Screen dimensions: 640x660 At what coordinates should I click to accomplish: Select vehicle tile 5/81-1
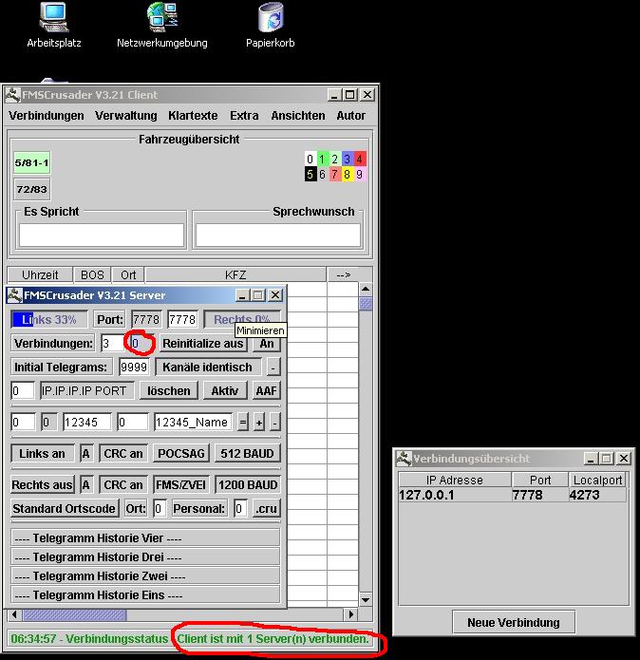31,163
